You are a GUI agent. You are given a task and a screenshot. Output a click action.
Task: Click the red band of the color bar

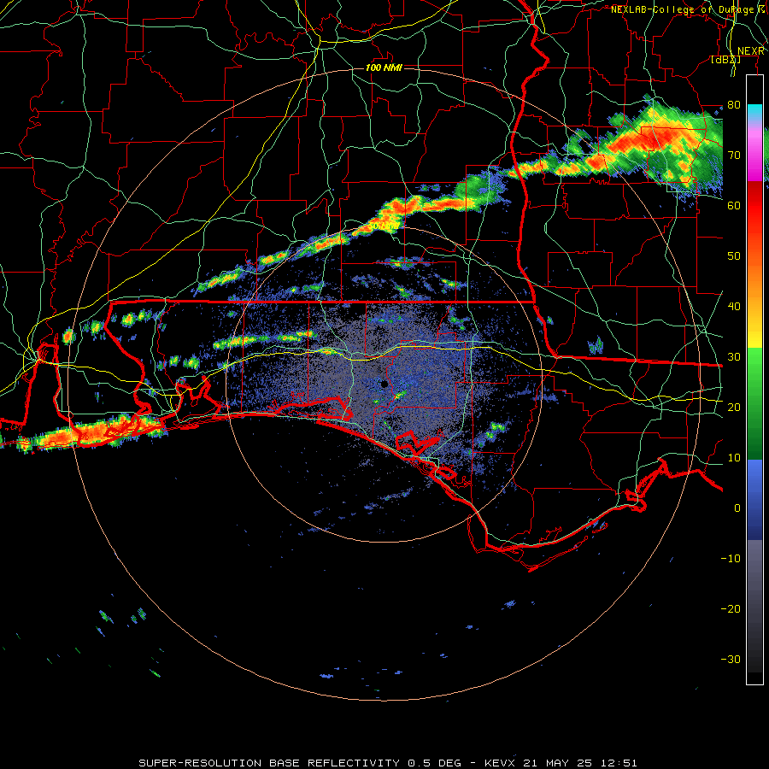tap(754, 201)
